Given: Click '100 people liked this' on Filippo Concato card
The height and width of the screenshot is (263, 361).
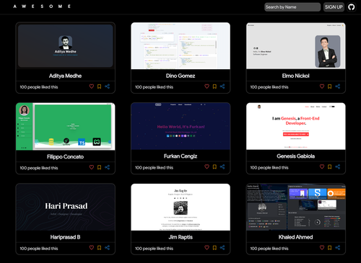Looking at the screenshot, I should point(39,168).
